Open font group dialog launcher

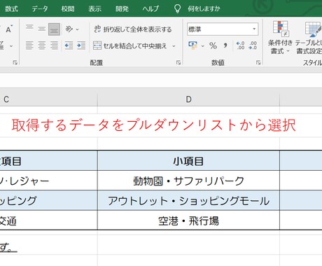tap(15, 62)
